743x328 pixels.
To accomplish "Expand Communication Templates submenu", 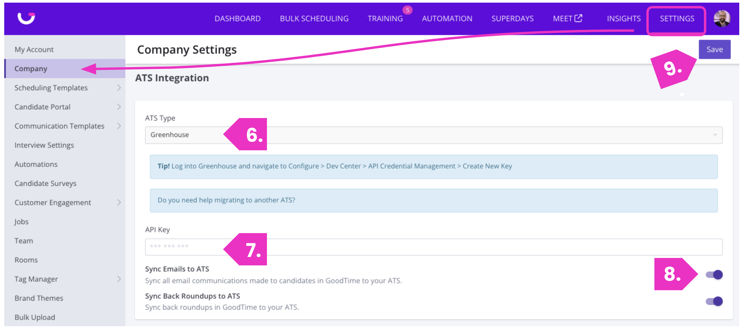I will [x=119, y=126].
